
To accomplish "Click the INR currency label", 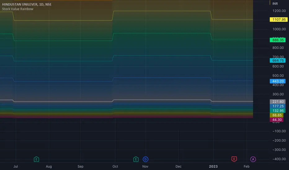I will click(x=275, y=4).
